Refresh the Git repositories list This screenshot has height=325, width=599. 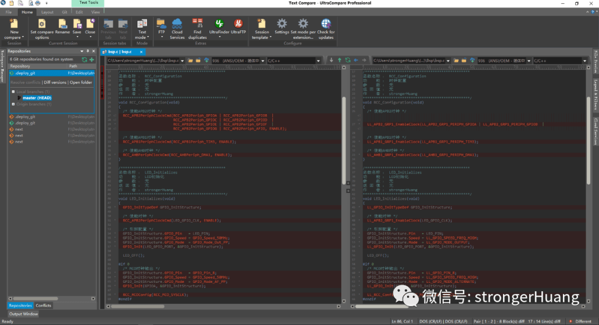[84, 59]
